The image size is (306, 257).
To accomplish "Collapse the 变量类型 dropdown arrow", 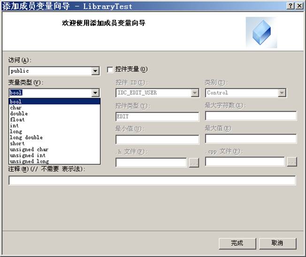I will [95, 93].
